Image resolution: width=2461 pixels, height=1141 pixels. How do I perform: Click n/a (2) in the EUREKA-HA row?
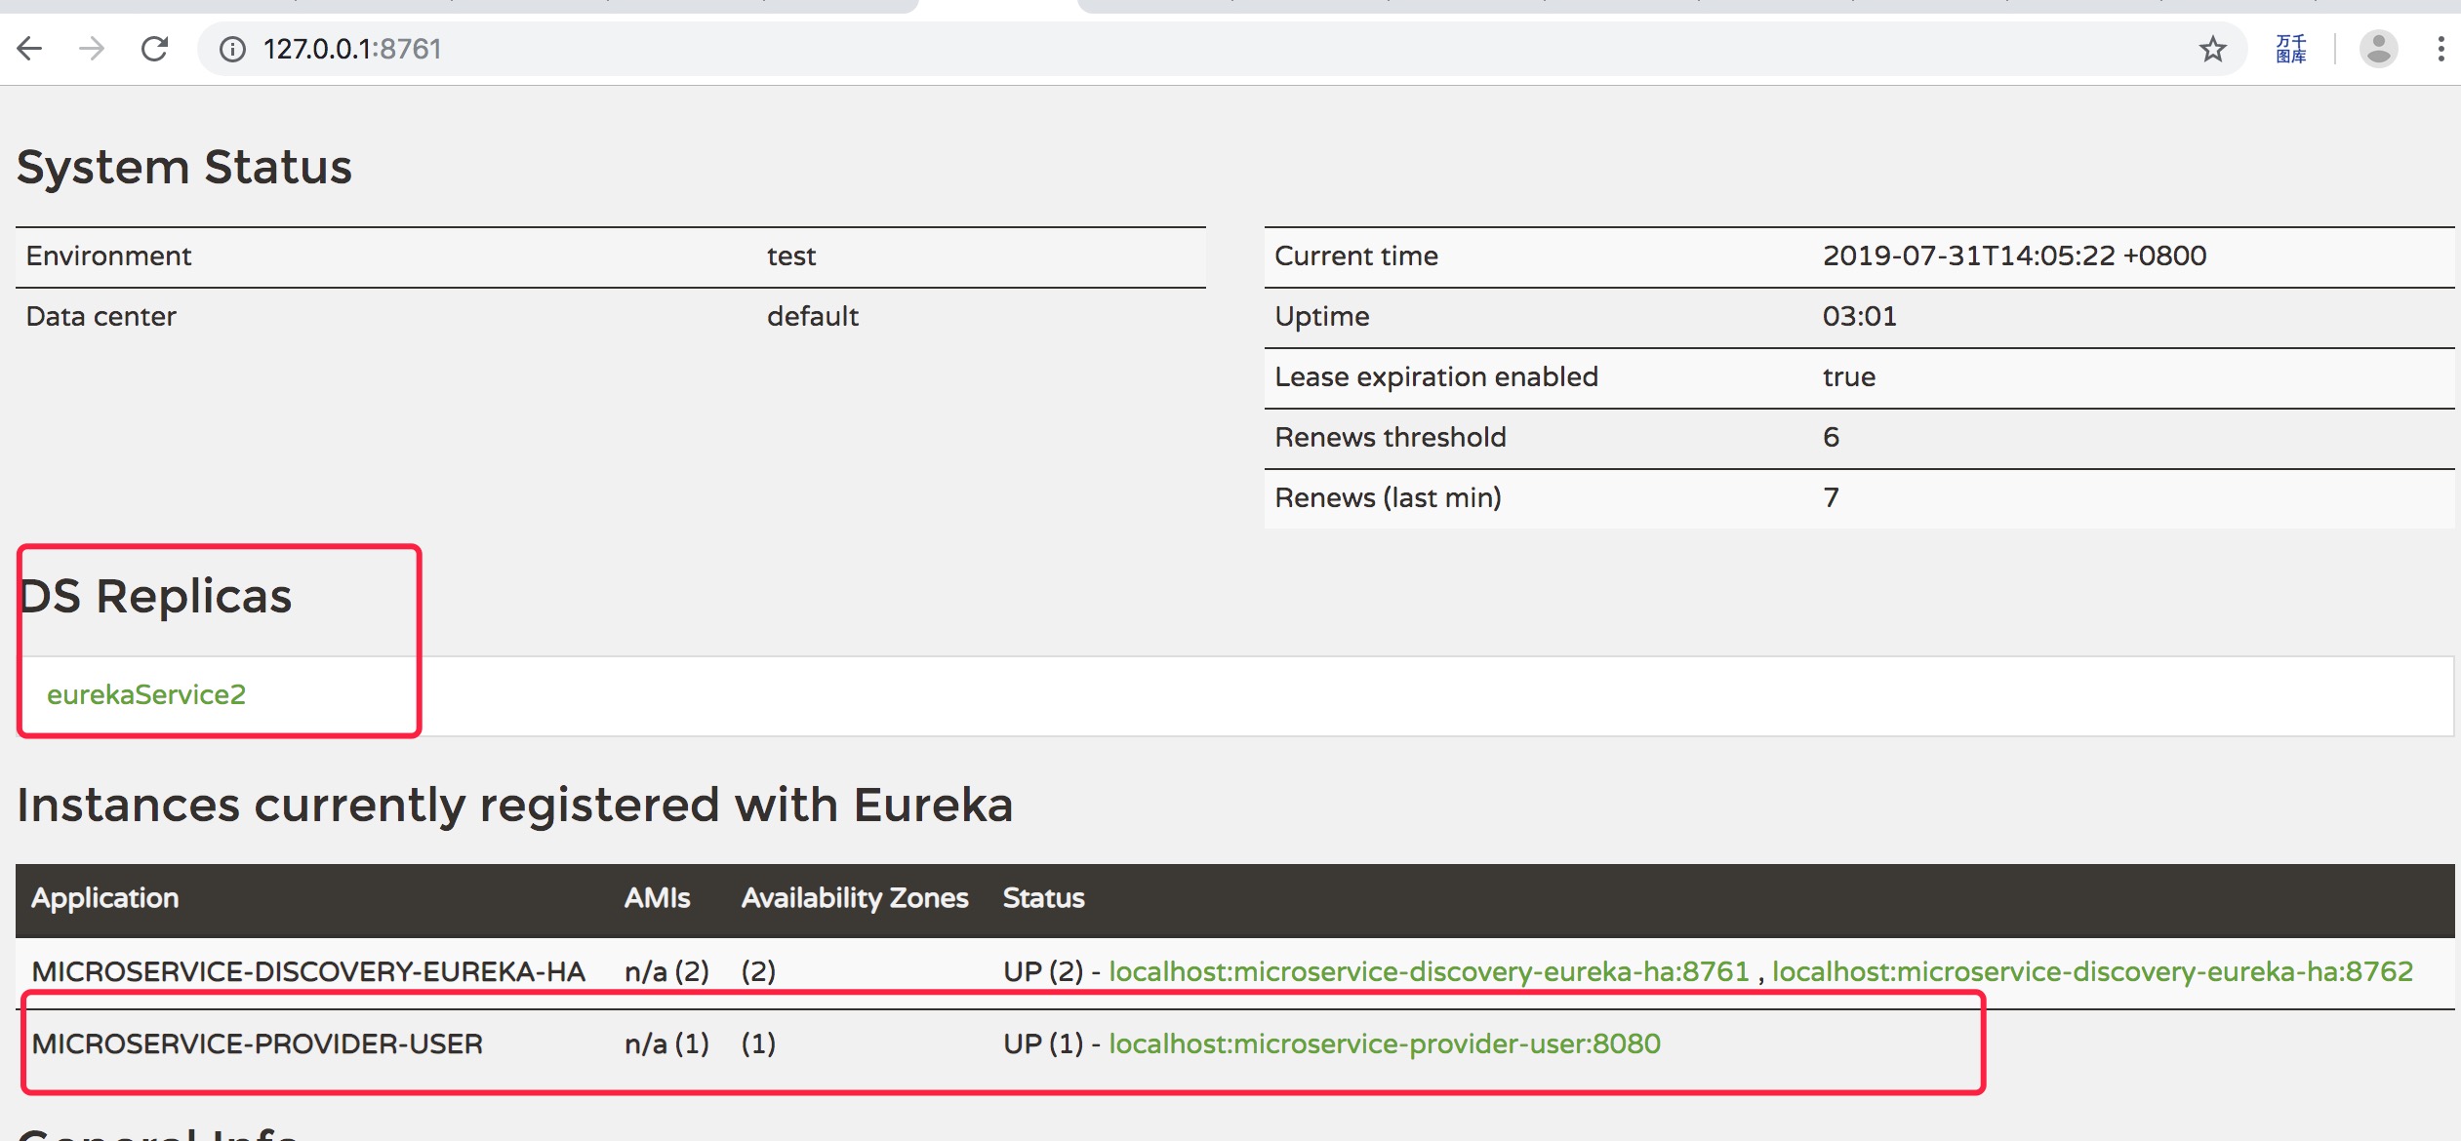coord(666,971)
